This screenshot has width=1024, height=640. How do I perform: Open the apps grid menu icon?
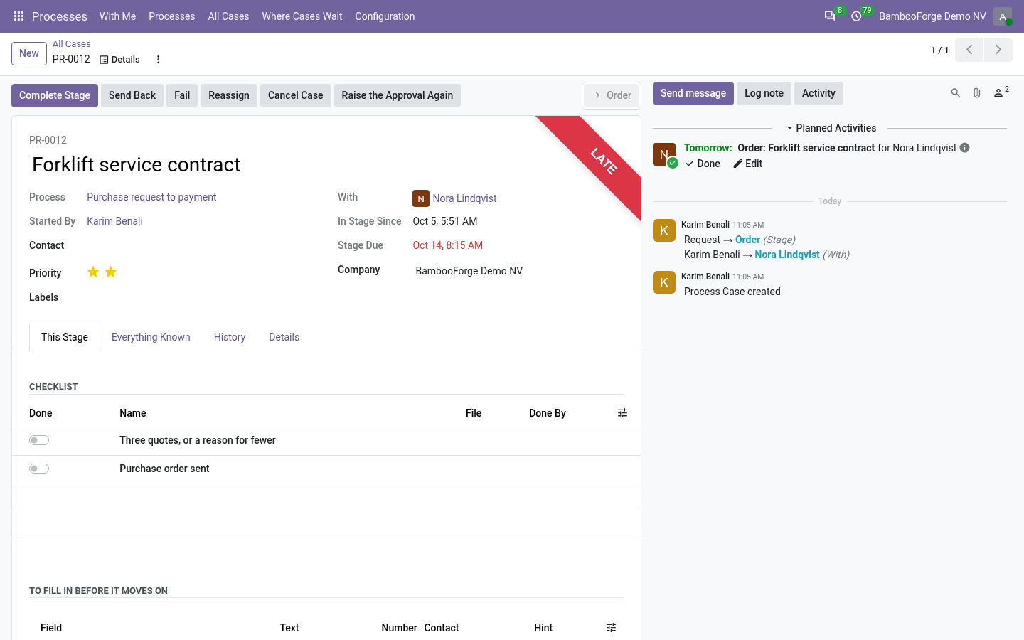(18, 16)
